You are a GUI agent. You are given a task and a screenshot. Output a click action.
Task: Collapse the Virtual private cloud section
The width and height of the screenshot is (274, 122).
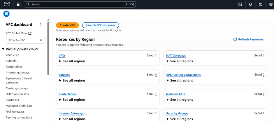tap(3, 49)
